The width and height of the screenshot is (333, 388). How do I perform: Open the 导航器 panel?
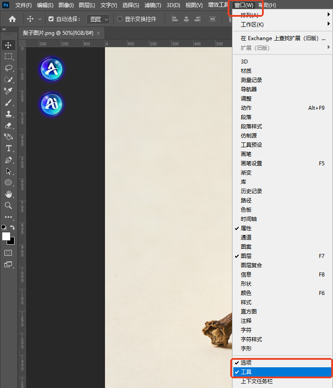coord(282,90)
